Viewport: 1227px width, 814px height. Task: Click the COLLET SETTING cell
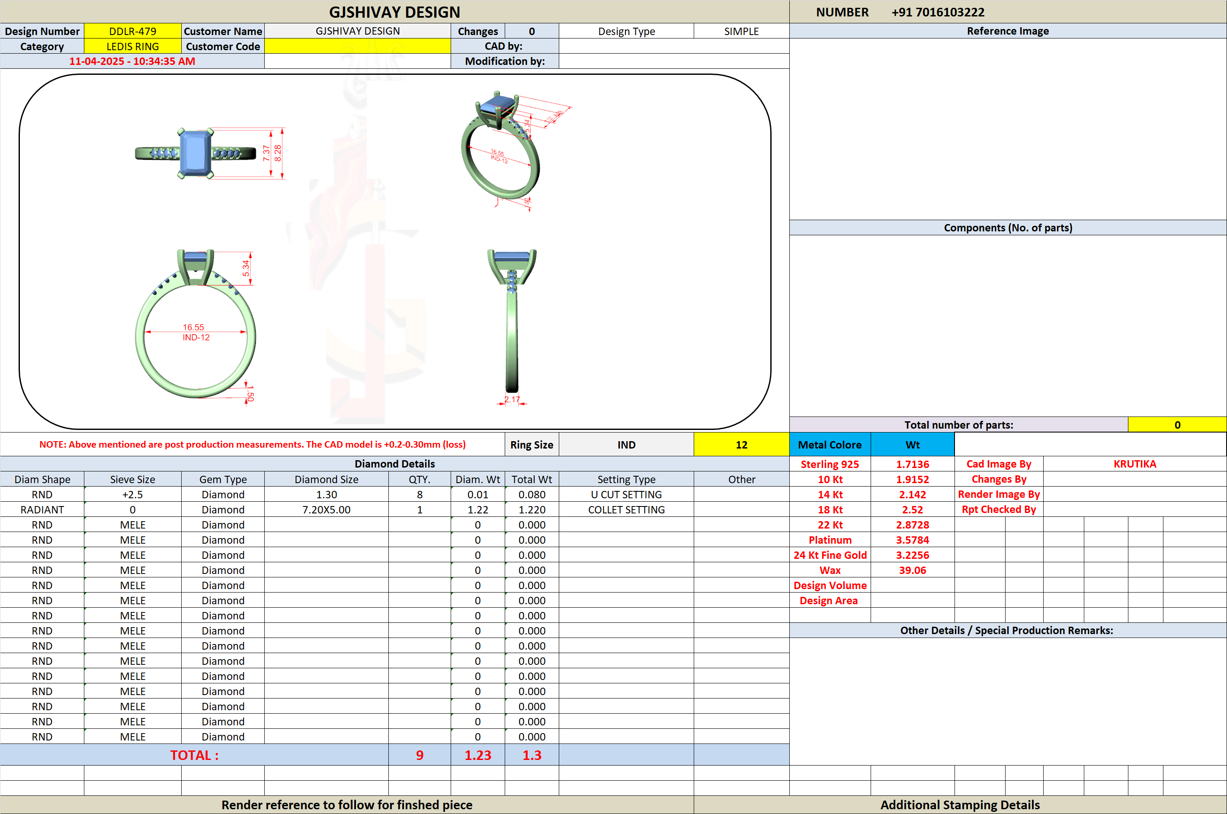click(626, 509)
